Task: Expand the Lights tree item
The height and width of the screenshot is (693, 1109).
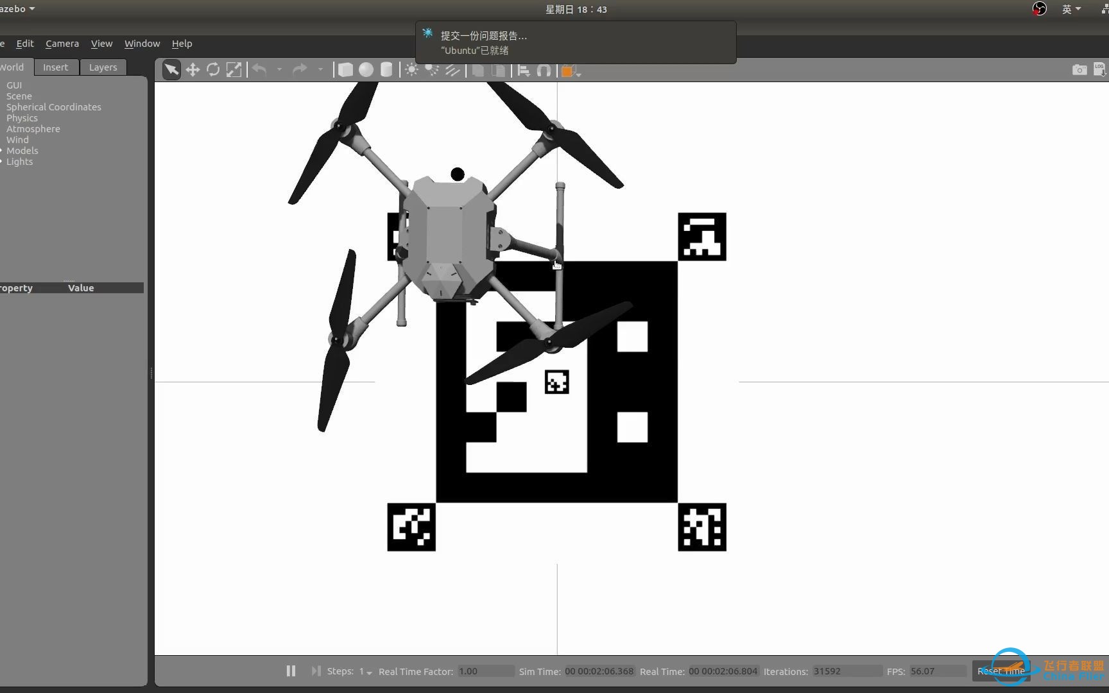Action: click(x=2, y=161)
